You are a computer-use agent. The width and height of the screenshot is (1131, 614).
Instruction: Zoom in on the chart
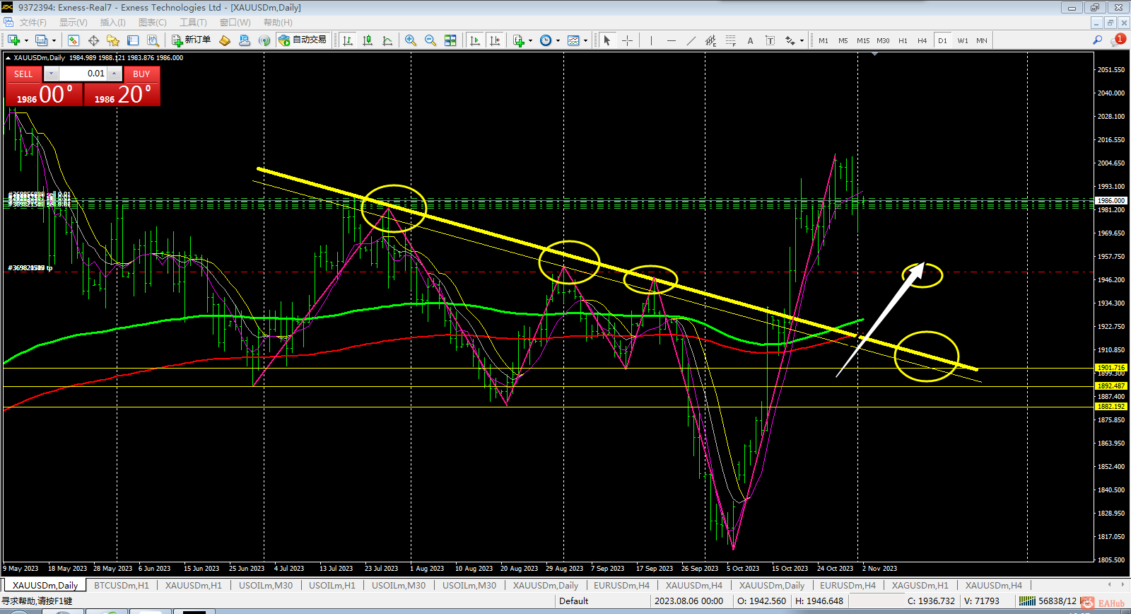(411, 40)
